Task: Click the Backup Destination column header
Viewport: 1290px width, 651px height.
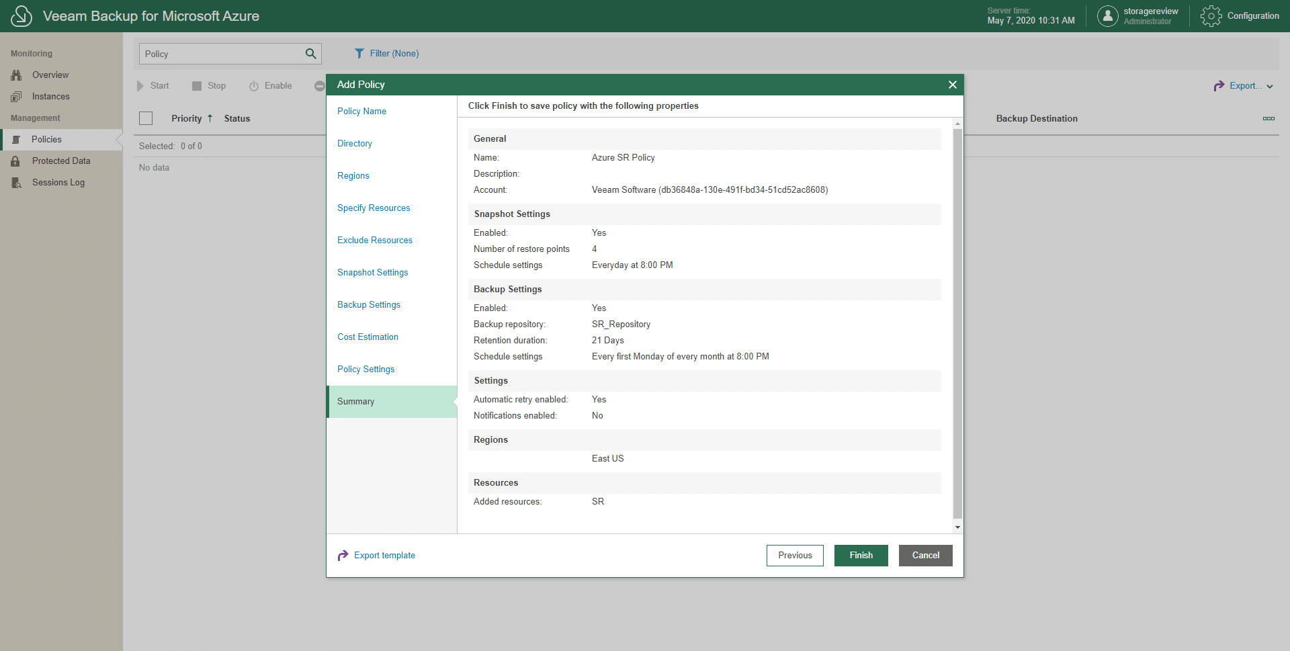Action: tap(1037, 119)
